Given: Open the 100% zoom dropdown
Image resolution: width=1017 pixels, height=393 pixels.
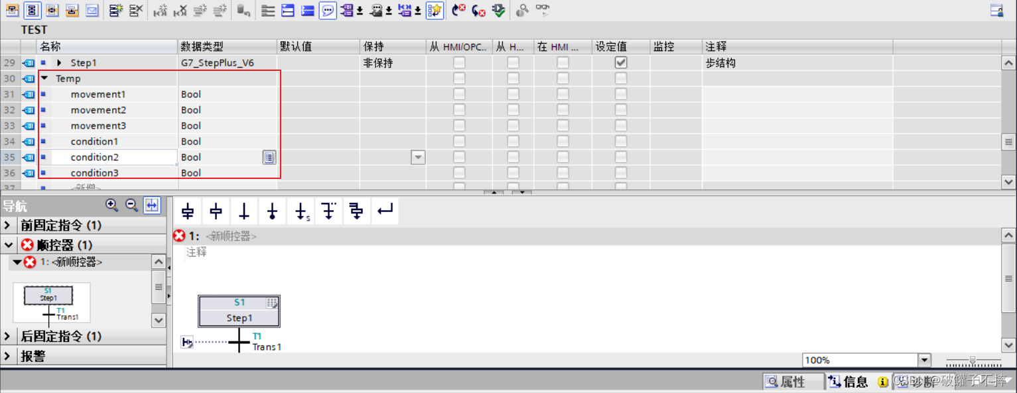Looking at the screenshot, I should [925, 359].
